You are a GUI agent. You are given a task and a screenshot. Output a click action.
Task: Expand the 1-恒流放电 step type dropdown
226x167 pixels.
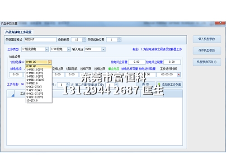47,49
